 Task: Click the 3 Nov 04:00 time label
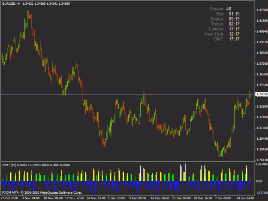click(31, 198)
